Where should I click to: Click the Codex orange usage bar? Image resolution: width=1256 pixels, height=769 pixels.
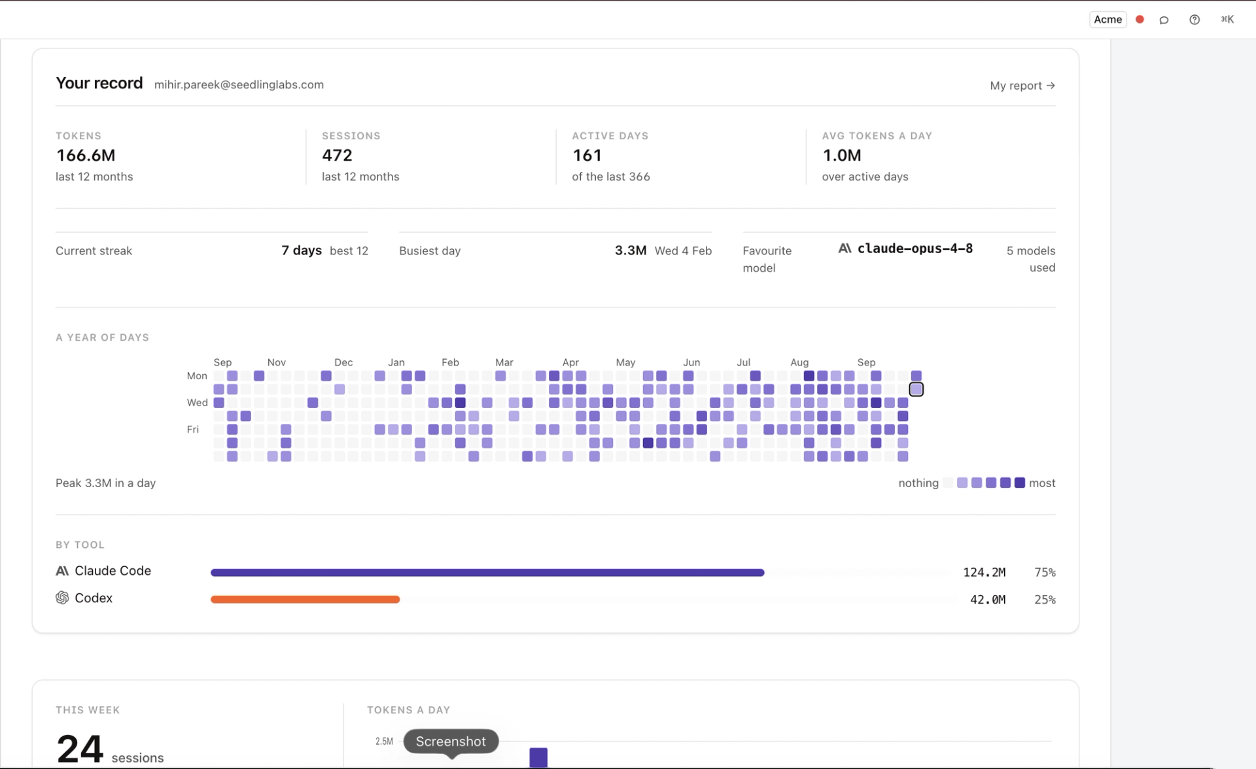point(305,600)
